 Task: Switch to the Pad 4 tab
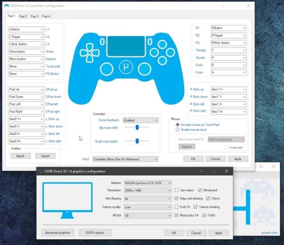[46, 16]
